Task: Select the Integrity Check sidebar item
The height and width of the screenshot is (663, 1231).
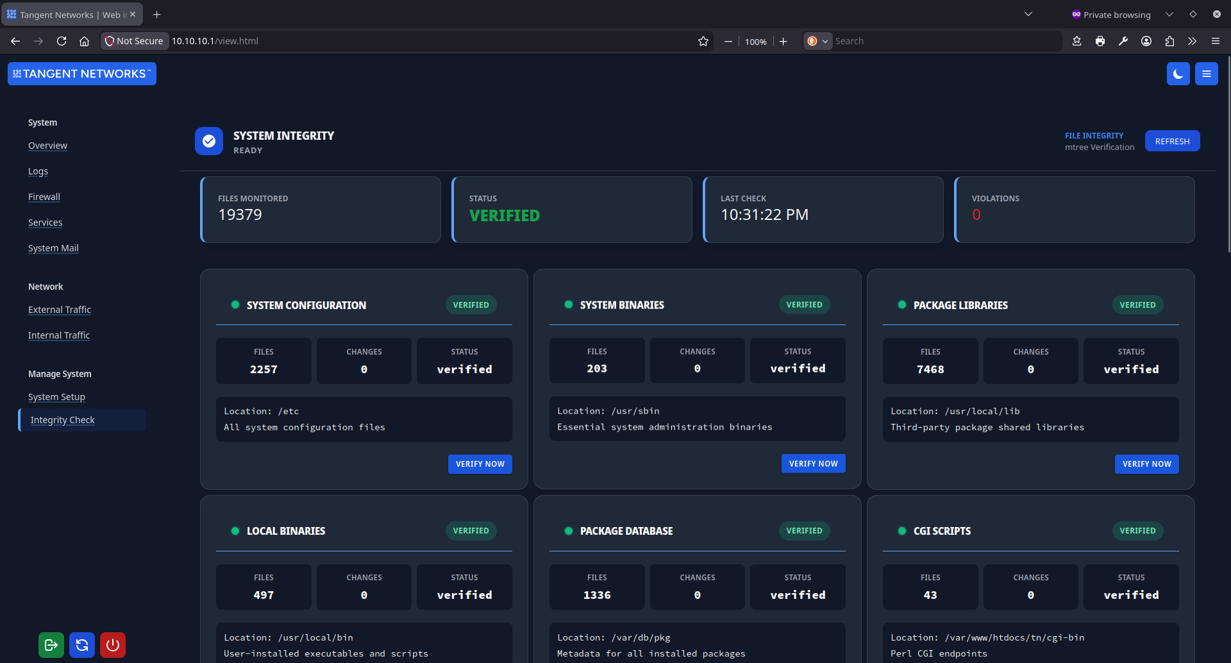Action: click(x=62, y=419)
